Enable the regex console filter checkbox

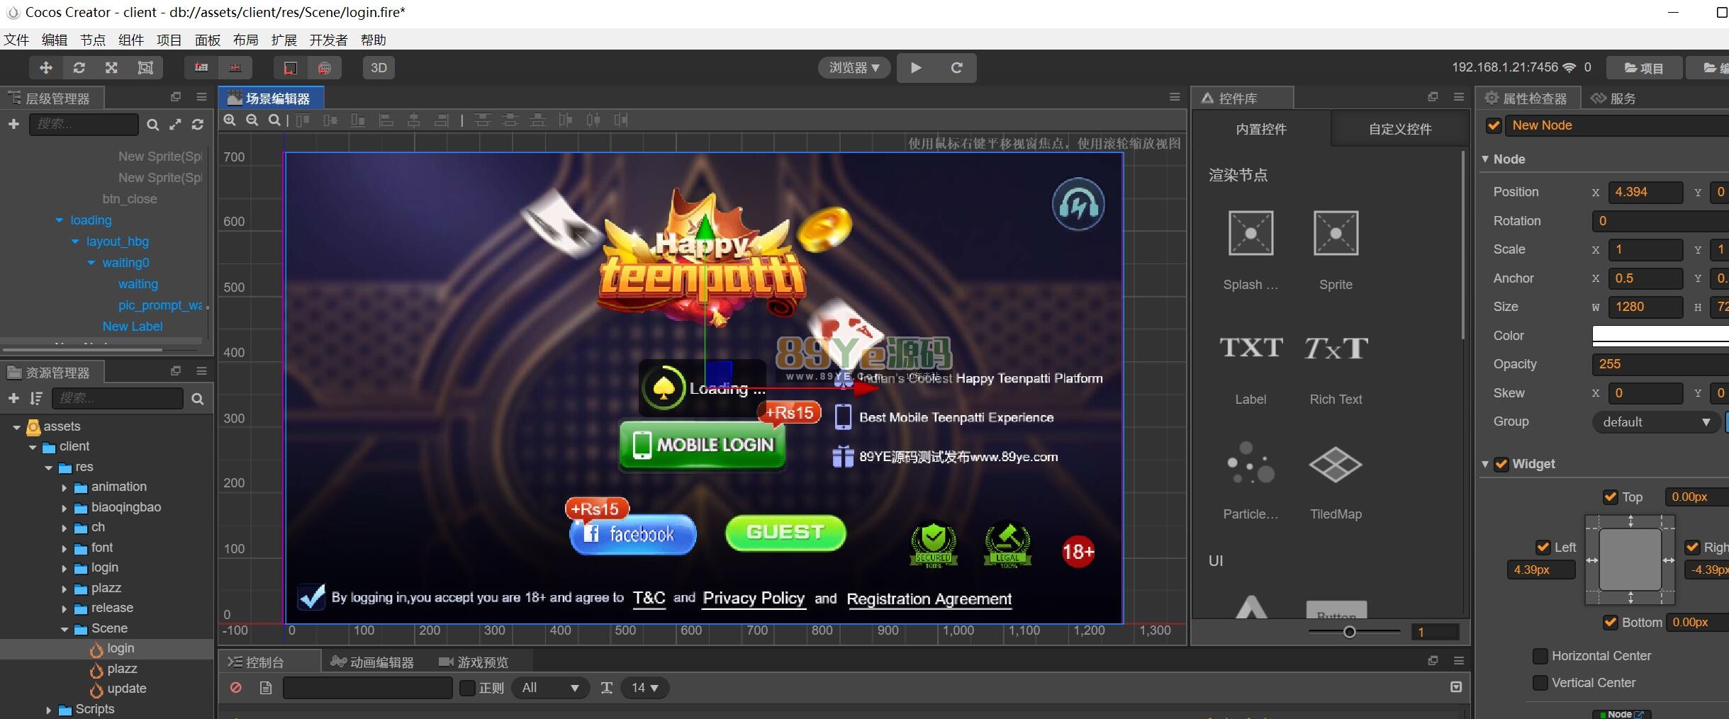pyautogui.click(x=467, y=688)
